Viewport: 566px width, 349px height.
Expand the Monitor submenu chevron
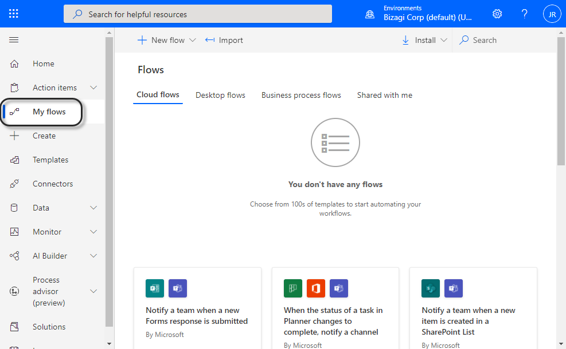pyautogui.click(x=93, y=232)
